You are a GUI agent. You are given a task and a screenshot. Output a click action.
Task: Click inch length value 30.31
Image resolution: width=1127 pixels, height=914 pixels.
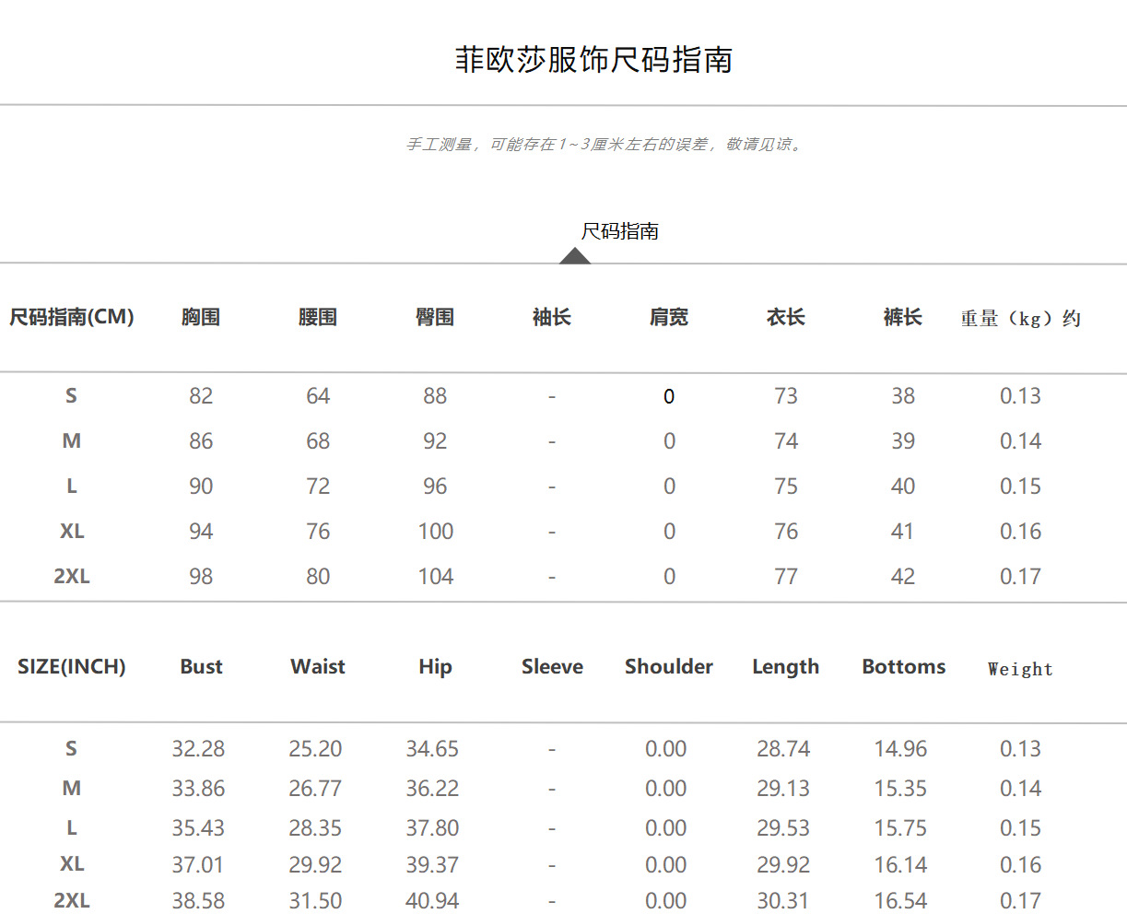point(783,901)
